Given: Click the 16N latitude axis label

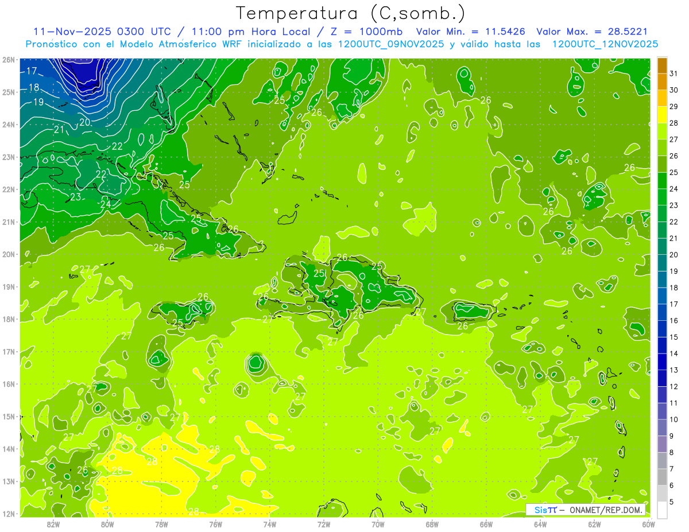Looking at the screenshot, I should (x=8, y=384).
